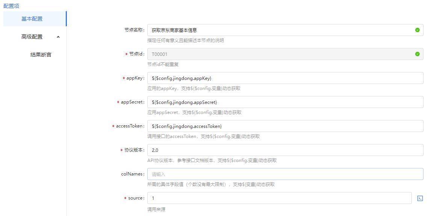Click into the appKey input box
Image resolution: width=431 pixels, height=216 pixels.
pos(285,78)
